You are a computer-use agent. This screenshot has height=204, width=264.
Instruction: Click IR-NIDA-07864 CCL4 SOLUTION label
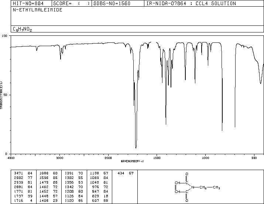[191, 3]
